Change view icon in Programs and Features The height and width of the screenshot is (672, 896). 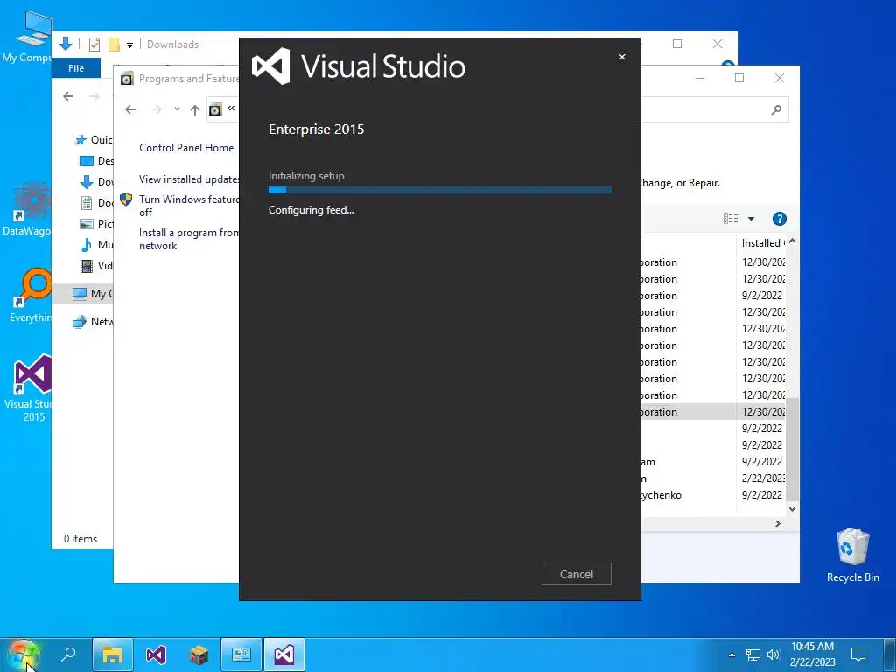[731, 218]
